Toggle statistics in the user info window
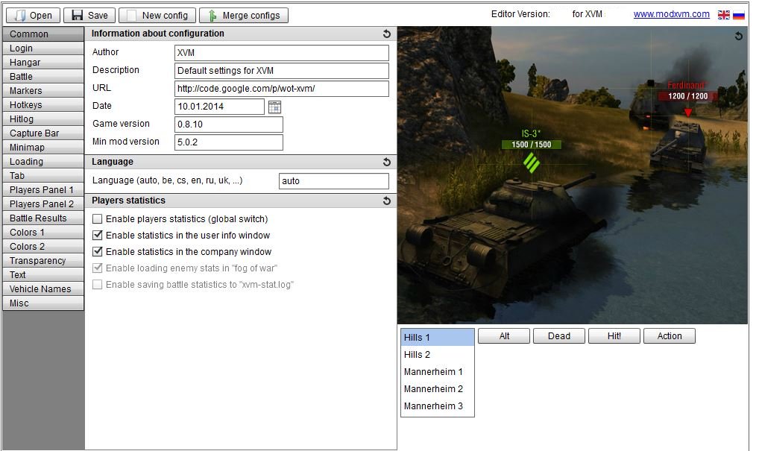 click(x=97, y=235)
